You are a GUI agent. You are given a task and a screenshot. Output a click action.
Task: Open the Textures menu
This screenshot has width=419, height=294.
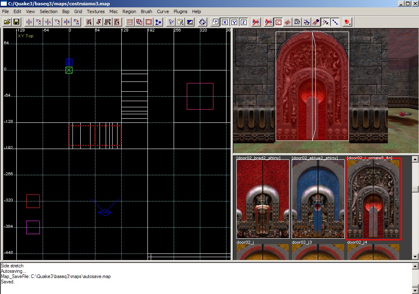tap(96, 11)
